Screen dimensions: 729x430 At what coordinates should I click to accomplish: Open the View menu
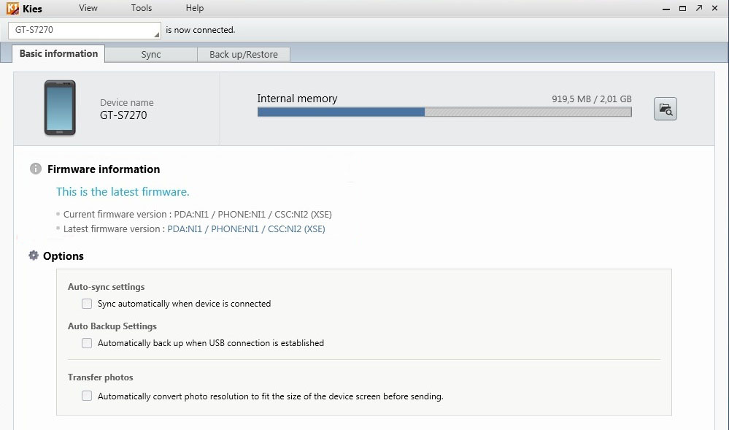88,8
